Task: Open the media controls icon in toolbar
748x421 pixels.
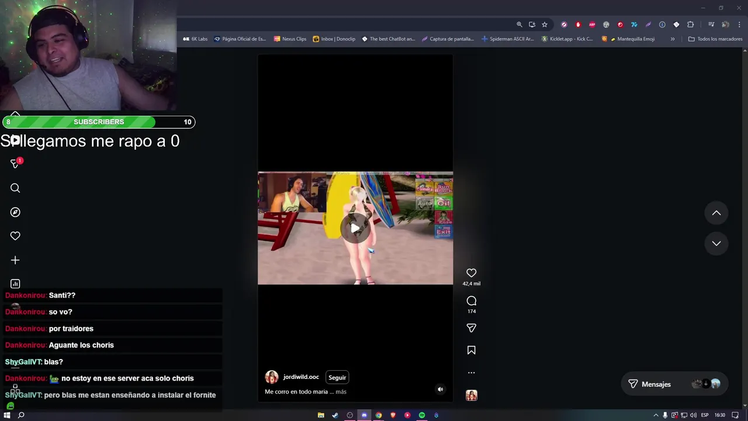Action: [x=711, y=25]
